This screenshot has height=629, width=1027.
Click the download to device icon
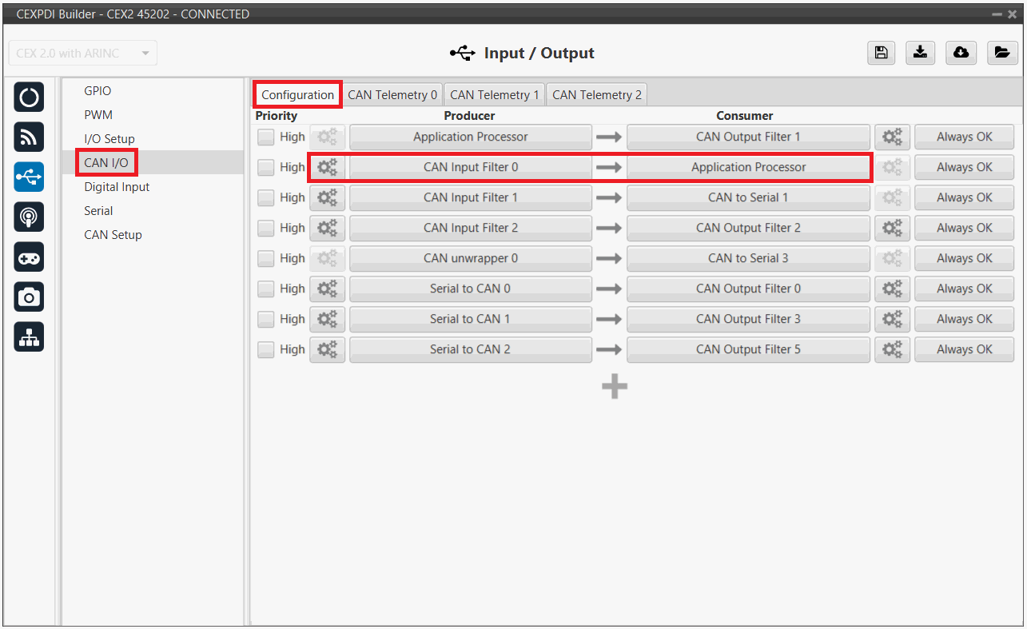click(921, 53)
